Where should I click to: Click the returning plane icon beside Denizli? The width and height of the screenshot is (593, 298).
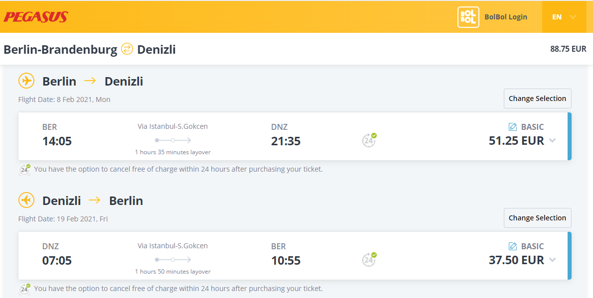[x=26, y=200]
